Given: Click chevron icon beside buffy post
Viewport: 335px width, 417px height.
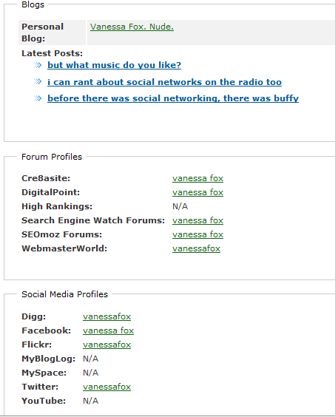Looking at the screenshot, I should coord(38,98).
